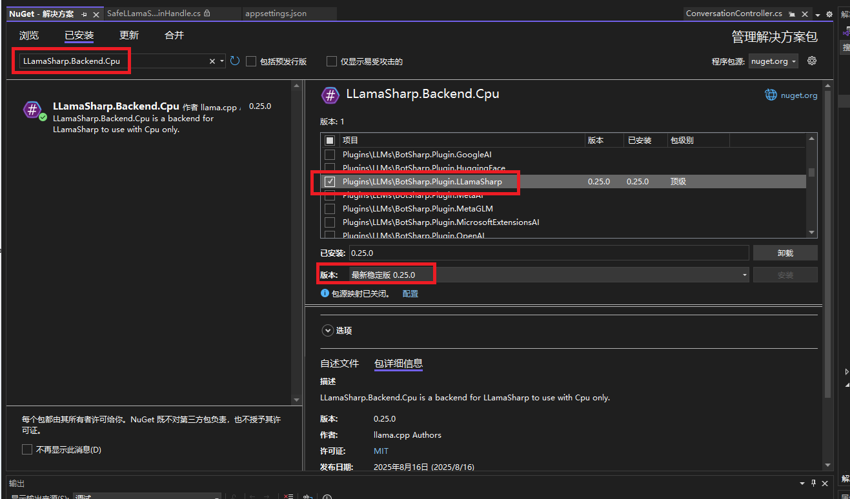The height and width of the screenshot is (499, 850).
Task: Click the promote icon on ConversationController.cs tab
Action: pyautogui.click(x=792, y=14)
